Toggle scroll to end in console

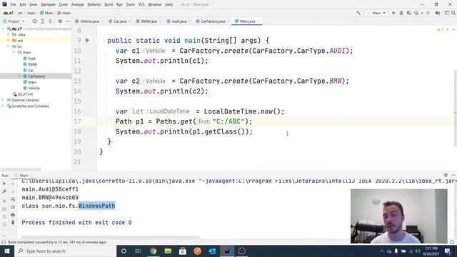click(13, 207)
